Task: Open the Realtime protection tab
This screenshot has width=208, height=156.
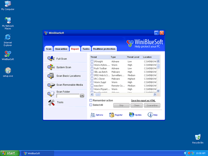Action: click(104, 49)
